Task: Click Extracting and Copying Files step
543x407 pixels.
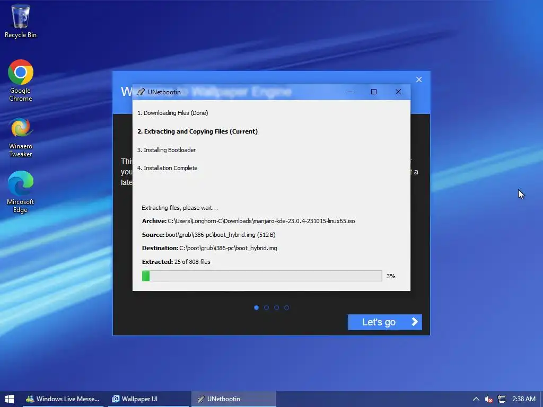Action: [x=197, y=131]
